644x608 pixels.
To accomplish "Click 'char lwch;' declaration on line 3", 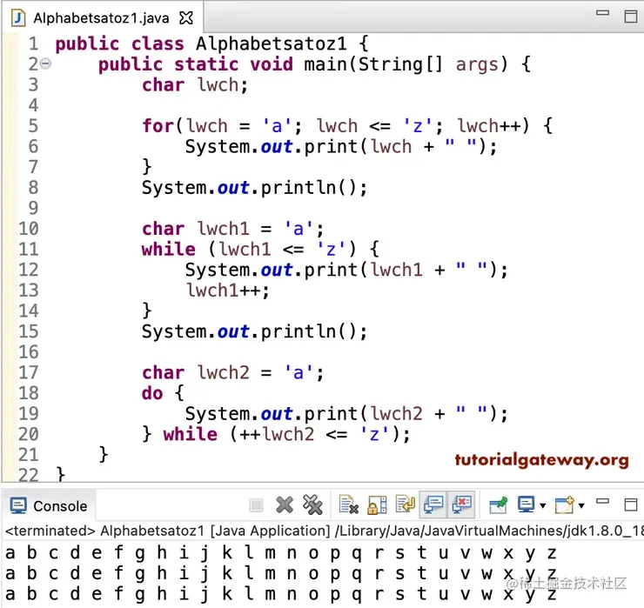I will tap(195, 85).
